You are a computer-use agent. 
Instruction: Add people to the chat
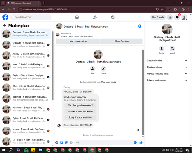click(93, 69)
